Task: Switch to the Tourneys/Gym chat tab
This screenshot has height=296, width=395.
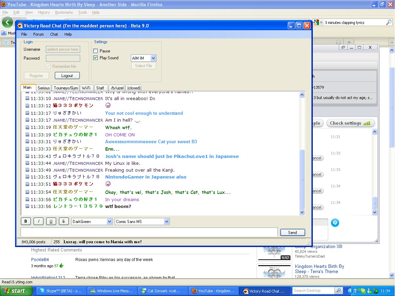Action: tap(66, 88)
